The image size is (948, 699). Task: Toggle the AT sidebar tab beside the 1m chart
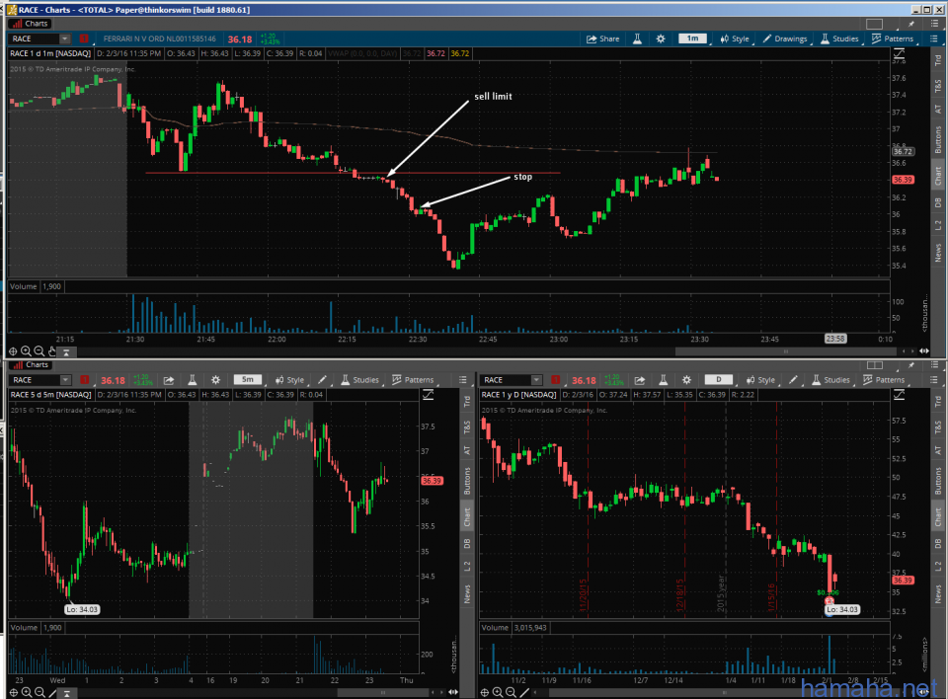coord(938,110)
